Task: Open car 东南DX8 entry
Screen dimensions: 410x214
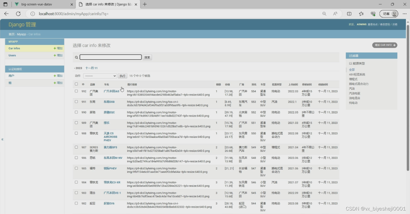Action: click(109, 102)
